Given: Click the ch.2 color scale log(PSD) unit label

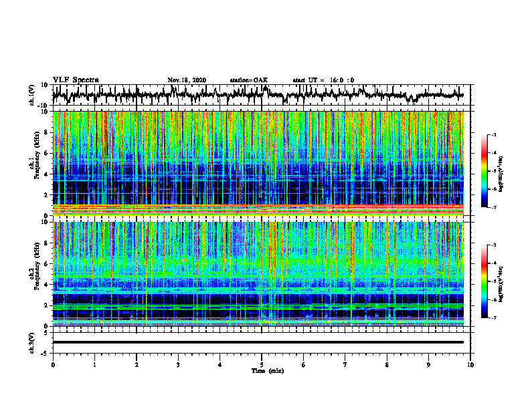Looking at the screenshot, I should click(x=501, y=284).
